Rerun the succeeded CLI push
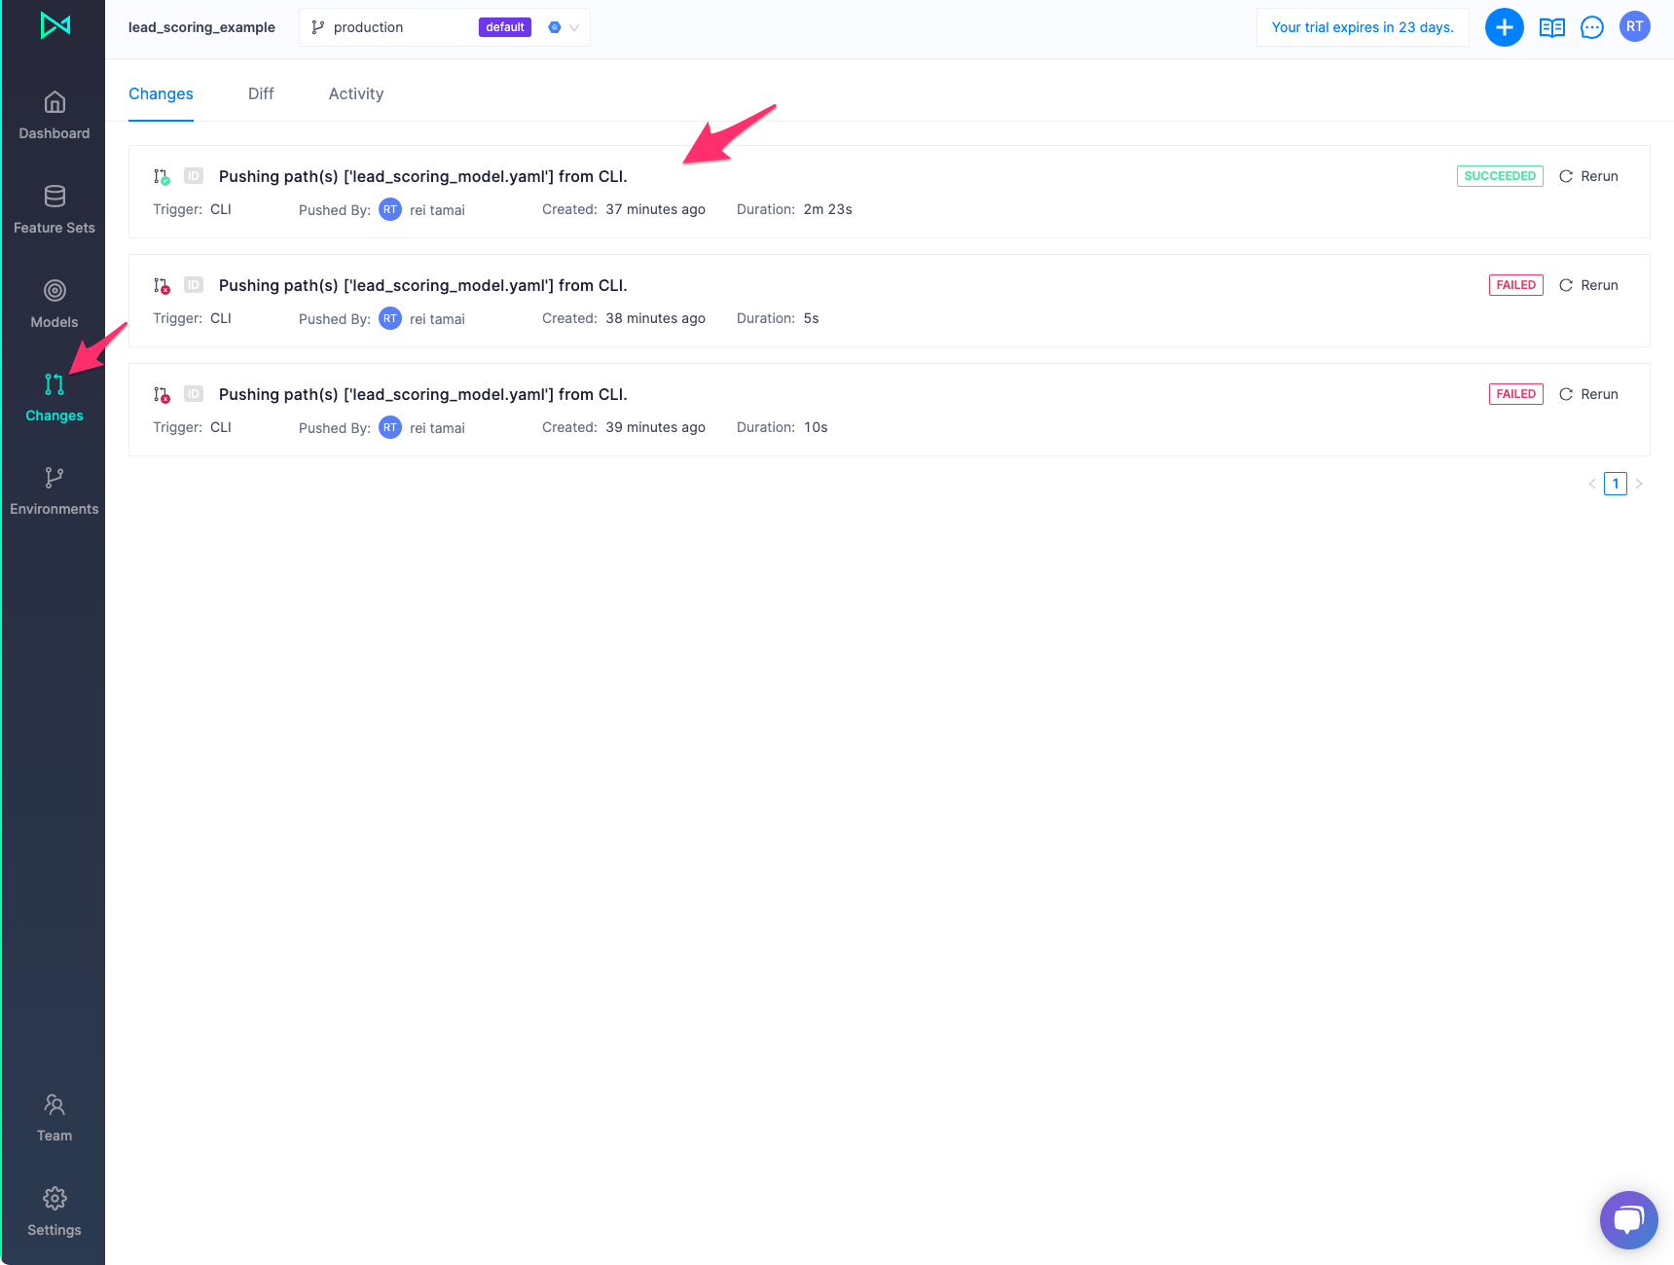 point(1588,176)
